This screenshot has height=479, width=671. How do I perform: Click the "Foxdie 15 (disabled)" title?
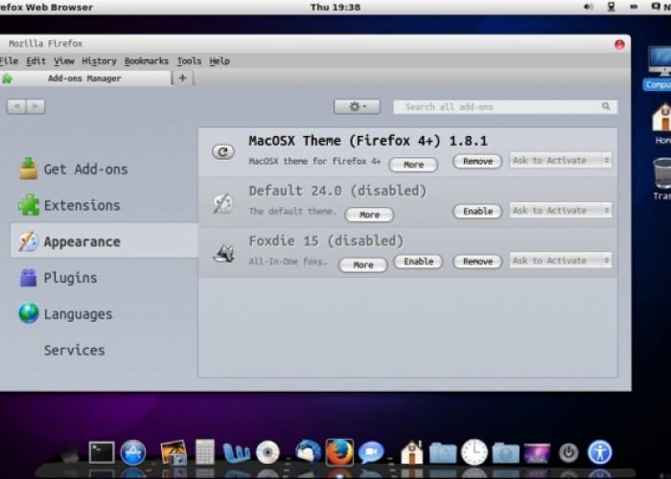pyautogui.click(x=326, y=240)
